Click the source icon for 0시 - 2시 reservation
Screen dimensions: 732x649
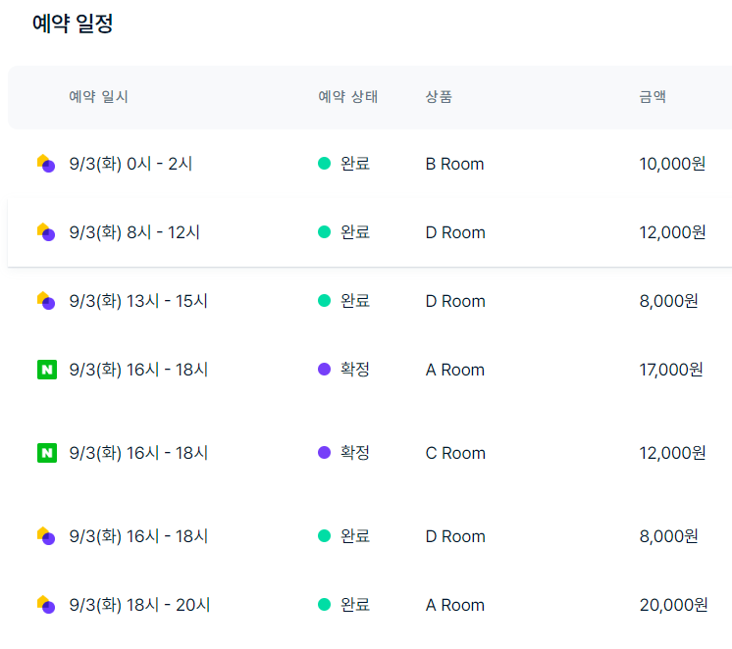pyautogui.click(x=46, y=164)
